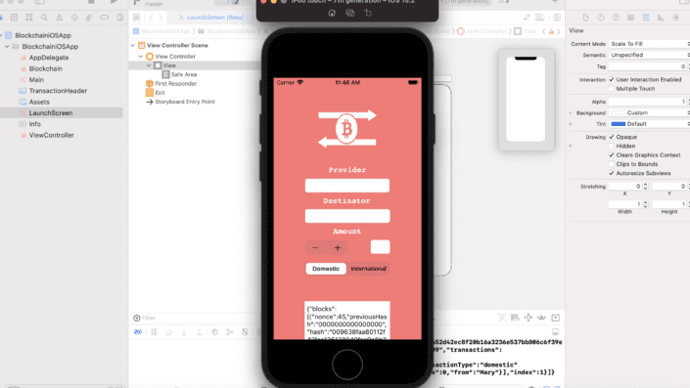Click the Tint color swatch

pyautogui.click(x=618, y=124)
